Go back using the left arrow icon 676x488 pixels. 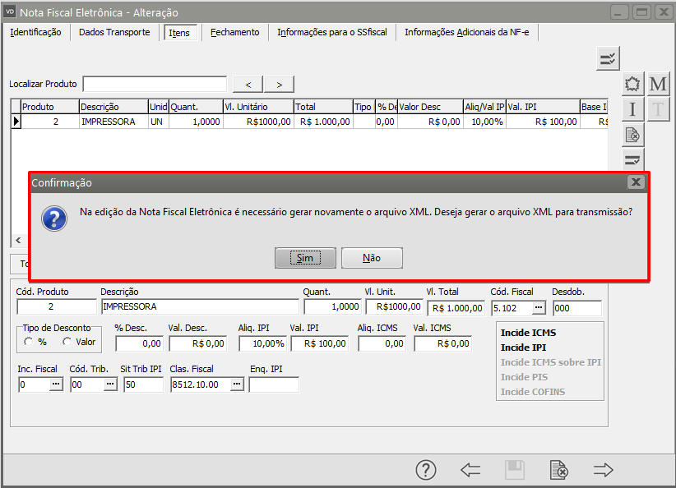point(470,470)
